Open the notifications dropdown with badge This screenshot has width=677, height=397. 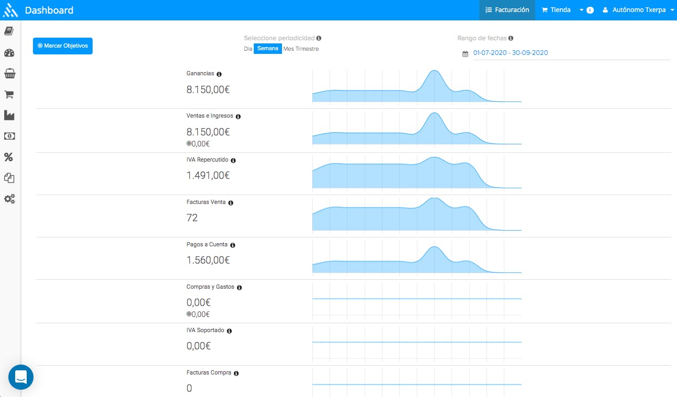click(x=586, y=10)
